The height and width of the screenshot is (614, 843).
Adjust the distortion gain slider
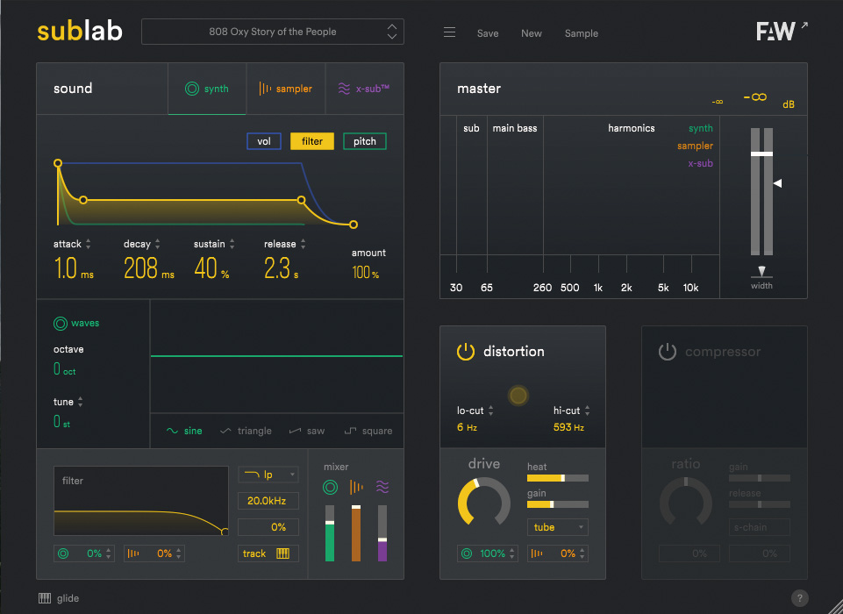pyautogui.click(x=558, y=504)
